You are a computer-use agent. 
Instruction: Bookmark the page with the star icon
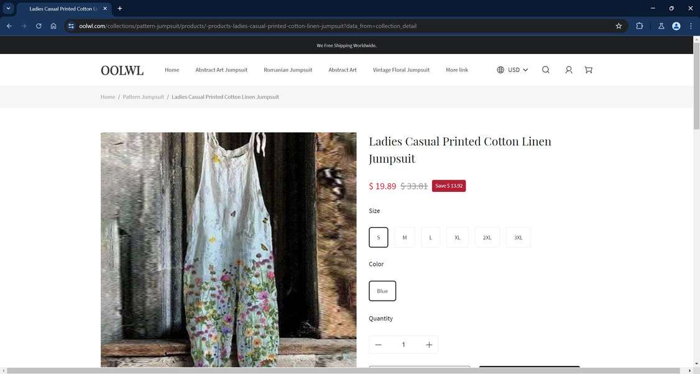click(618, 25)
